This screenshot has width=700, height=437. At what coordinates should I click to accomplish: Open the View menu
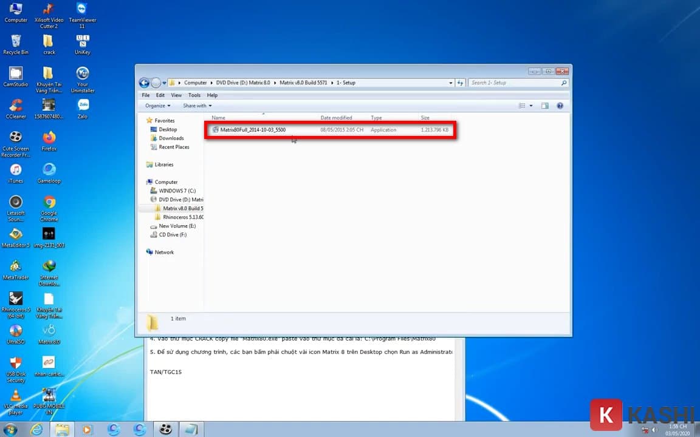[176, 95]
